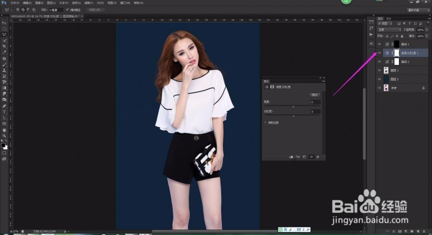Select the top Curves 1 black mask thumbnail
The width and height of the screenshot is (432, 235).
click(x=396, y=44)
